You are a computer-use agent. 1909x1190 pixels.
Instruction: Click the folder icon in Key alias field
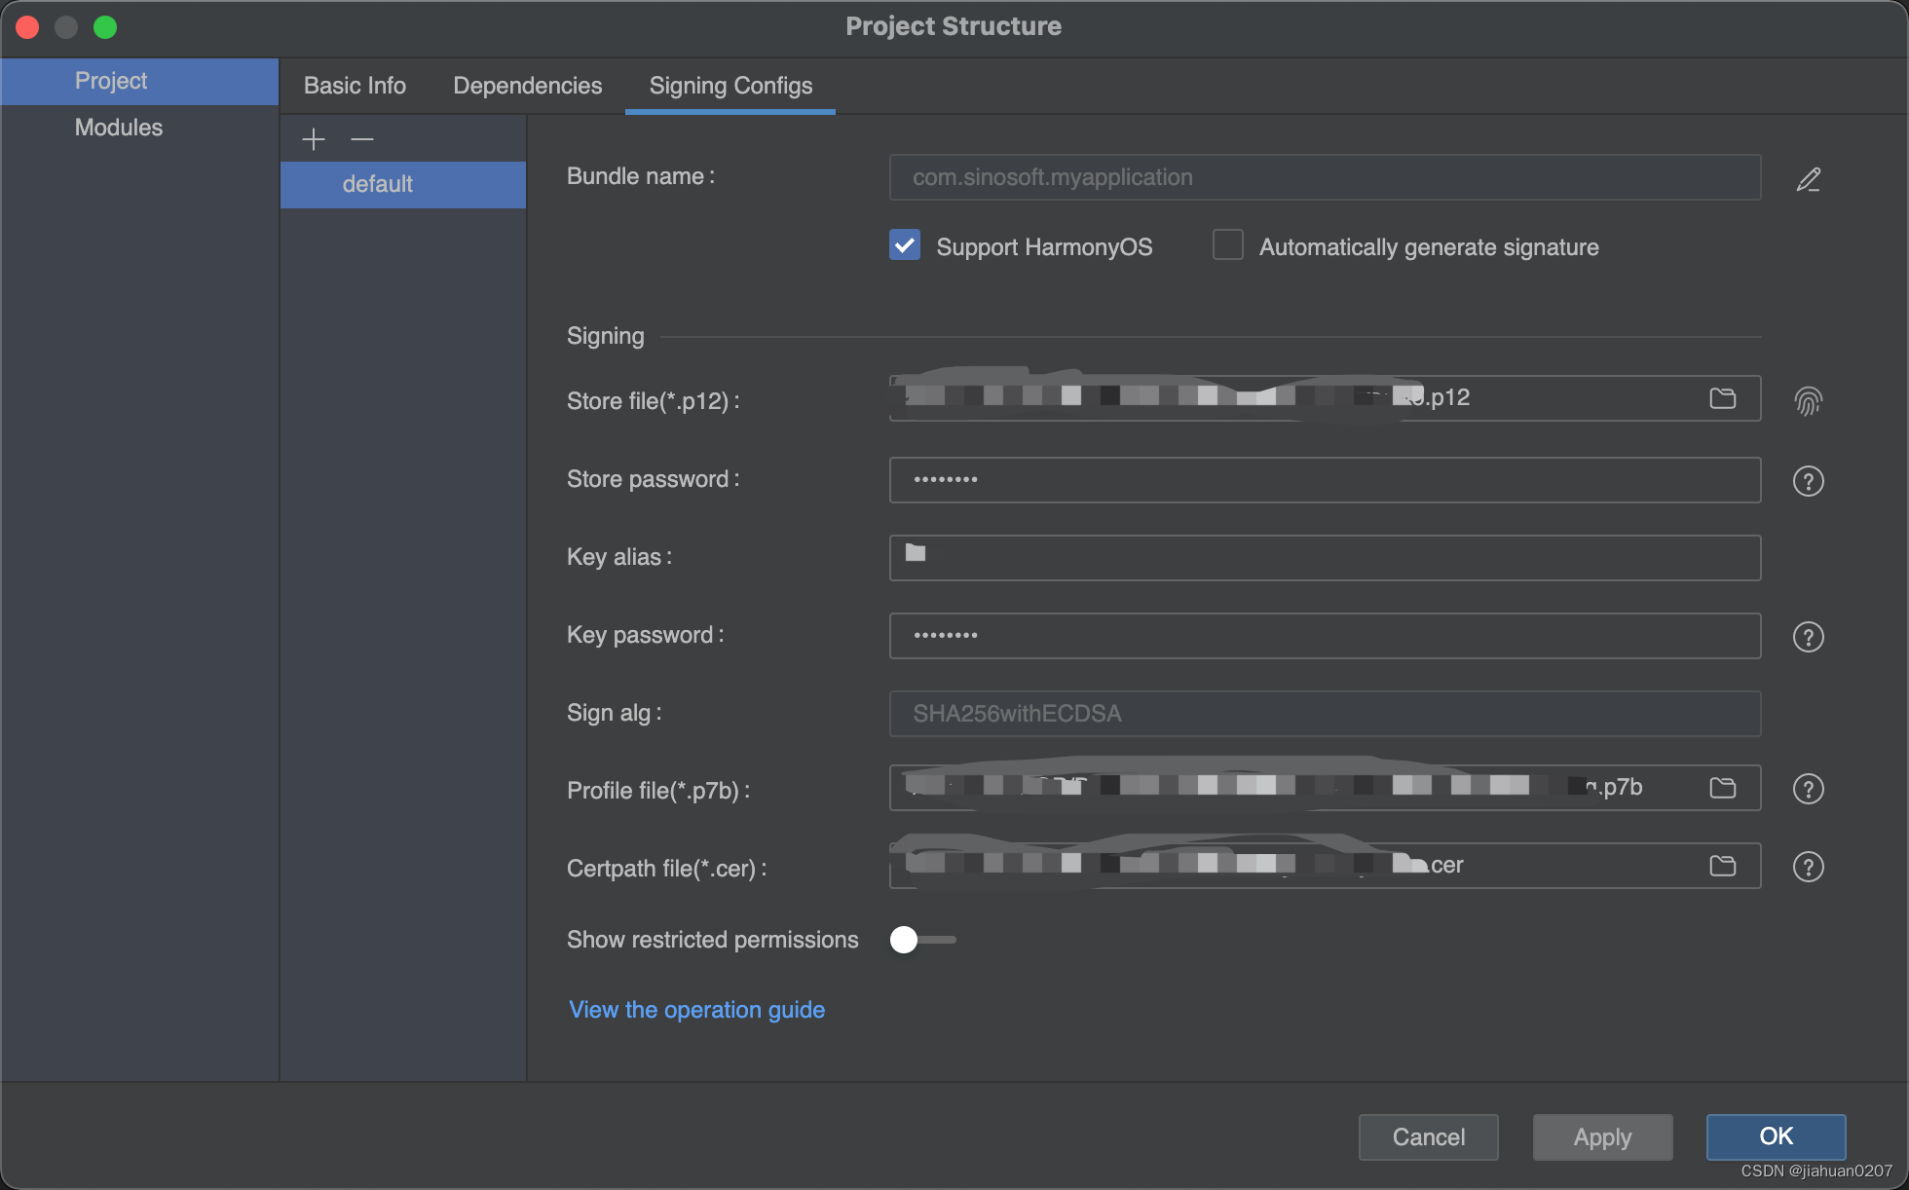click(x=916, y=553)
